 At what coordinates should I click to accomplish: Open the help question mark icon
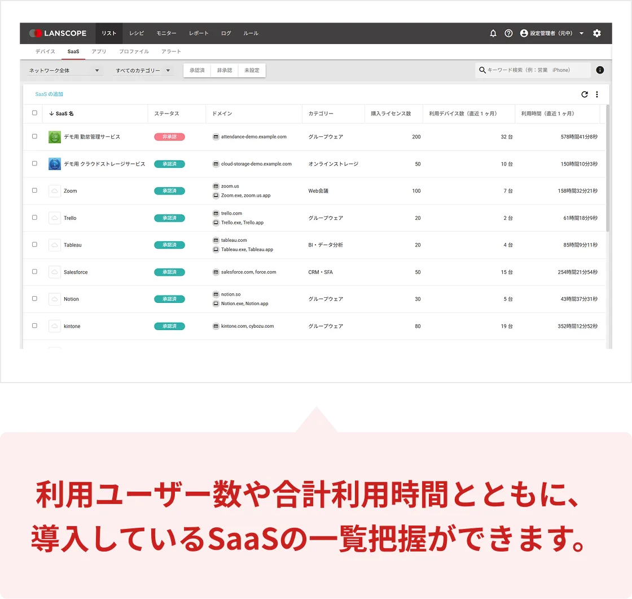pyautogui.click(x=508, y=33)
